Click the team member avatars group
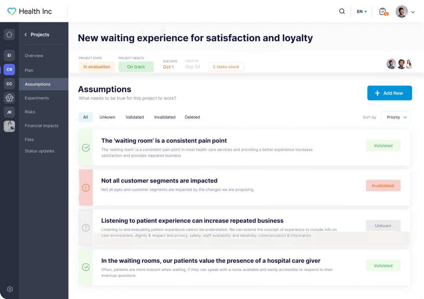Screen dimensions: 424x299 click(x=399, y=64)
